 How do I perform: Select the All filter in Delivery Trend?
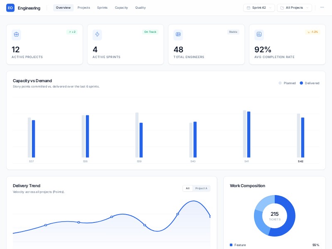tap(188, 188)
